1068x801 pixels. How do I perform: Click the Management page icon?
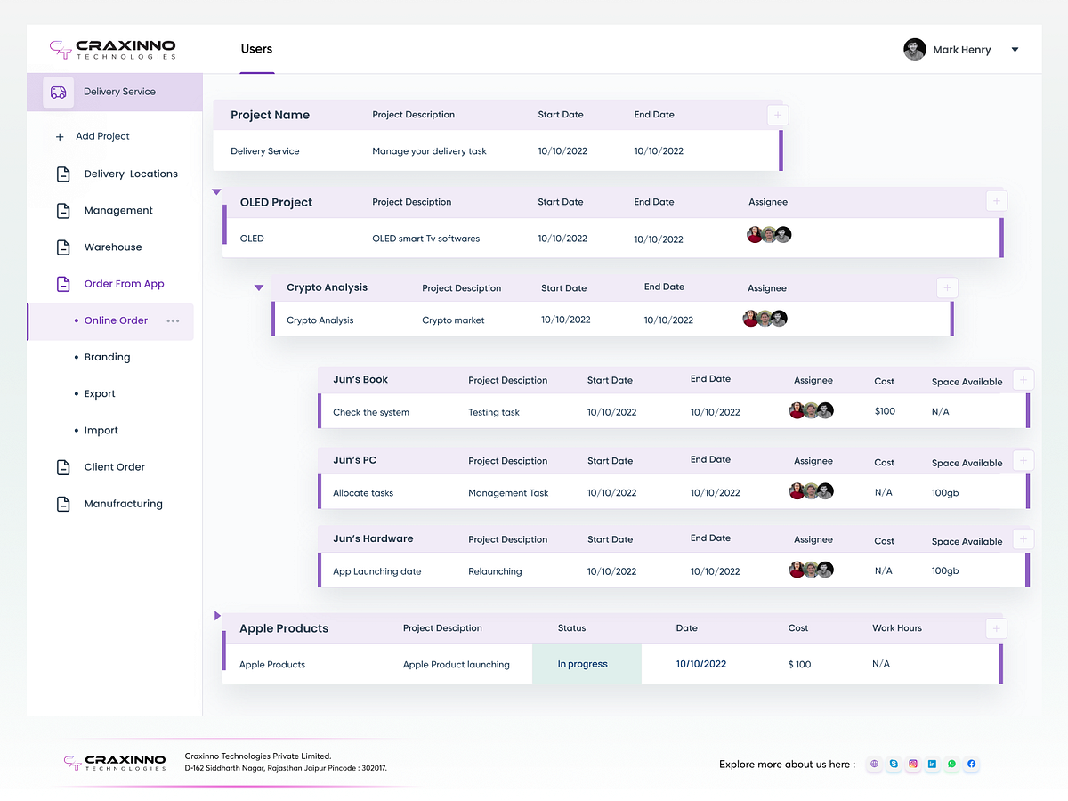tap(62, 210)
